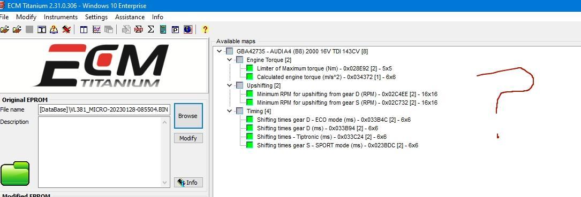The height and width of the screenshot is (197, 581).
Task: Open the Assistance menu
Action: coord(130,17)
